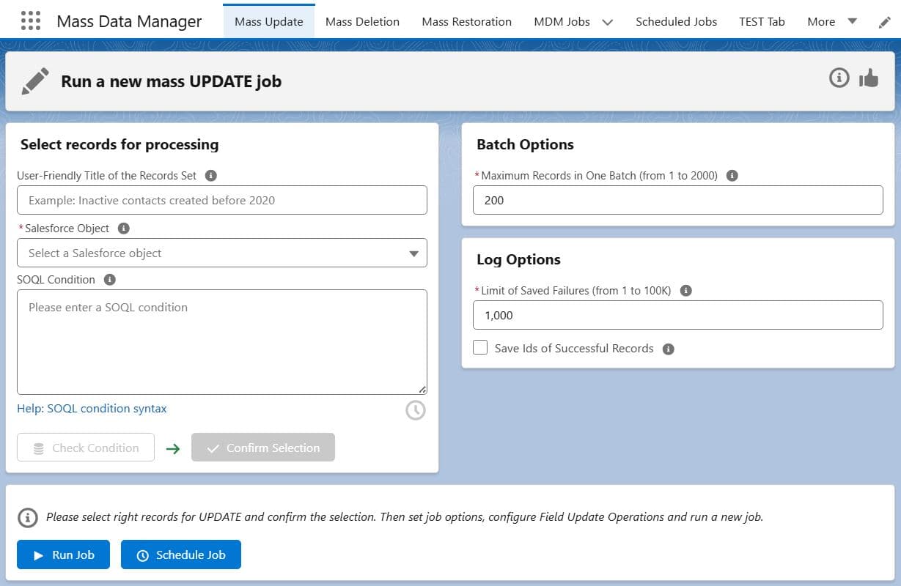Switch to the Mass Deletion tab
The height and width of the screenshot is (586, 901).
362,21
